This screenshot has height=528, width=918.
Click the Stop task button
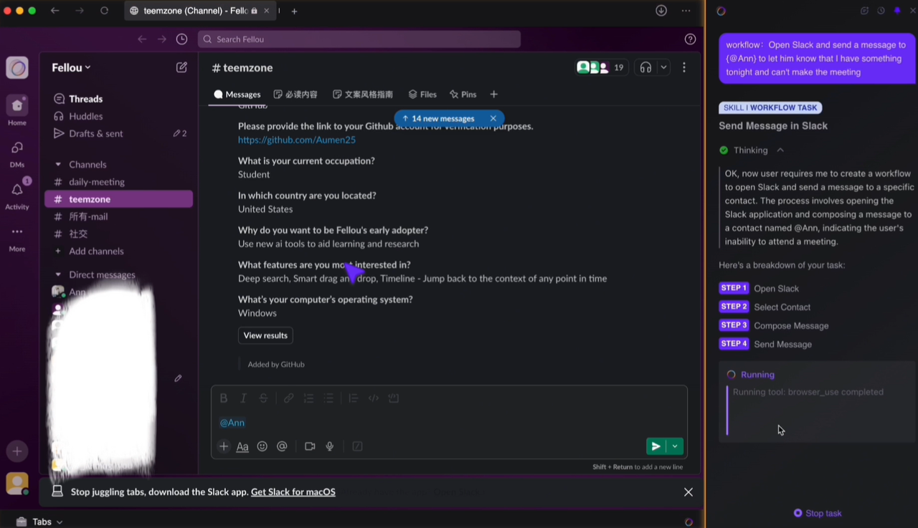tap(818, 513)
